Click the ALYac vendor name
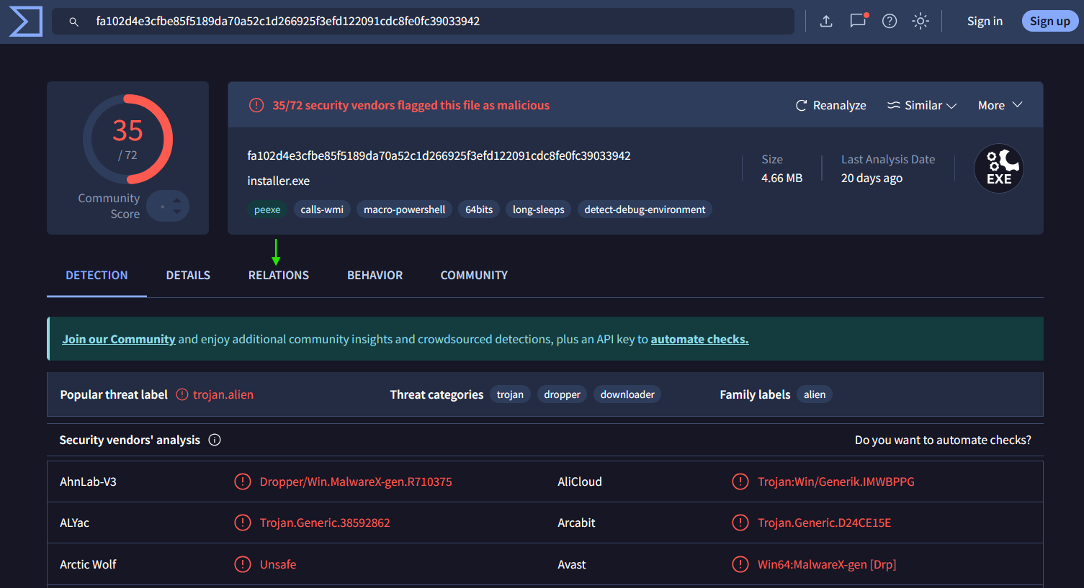The width and height of the screenshot is (1084, 588). tap(74, 523)
